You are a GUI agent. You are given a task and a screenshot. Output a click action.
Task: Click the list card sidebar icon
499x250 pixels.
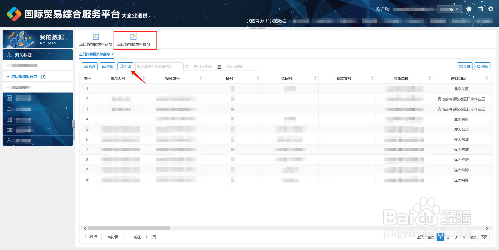(9, 130)
